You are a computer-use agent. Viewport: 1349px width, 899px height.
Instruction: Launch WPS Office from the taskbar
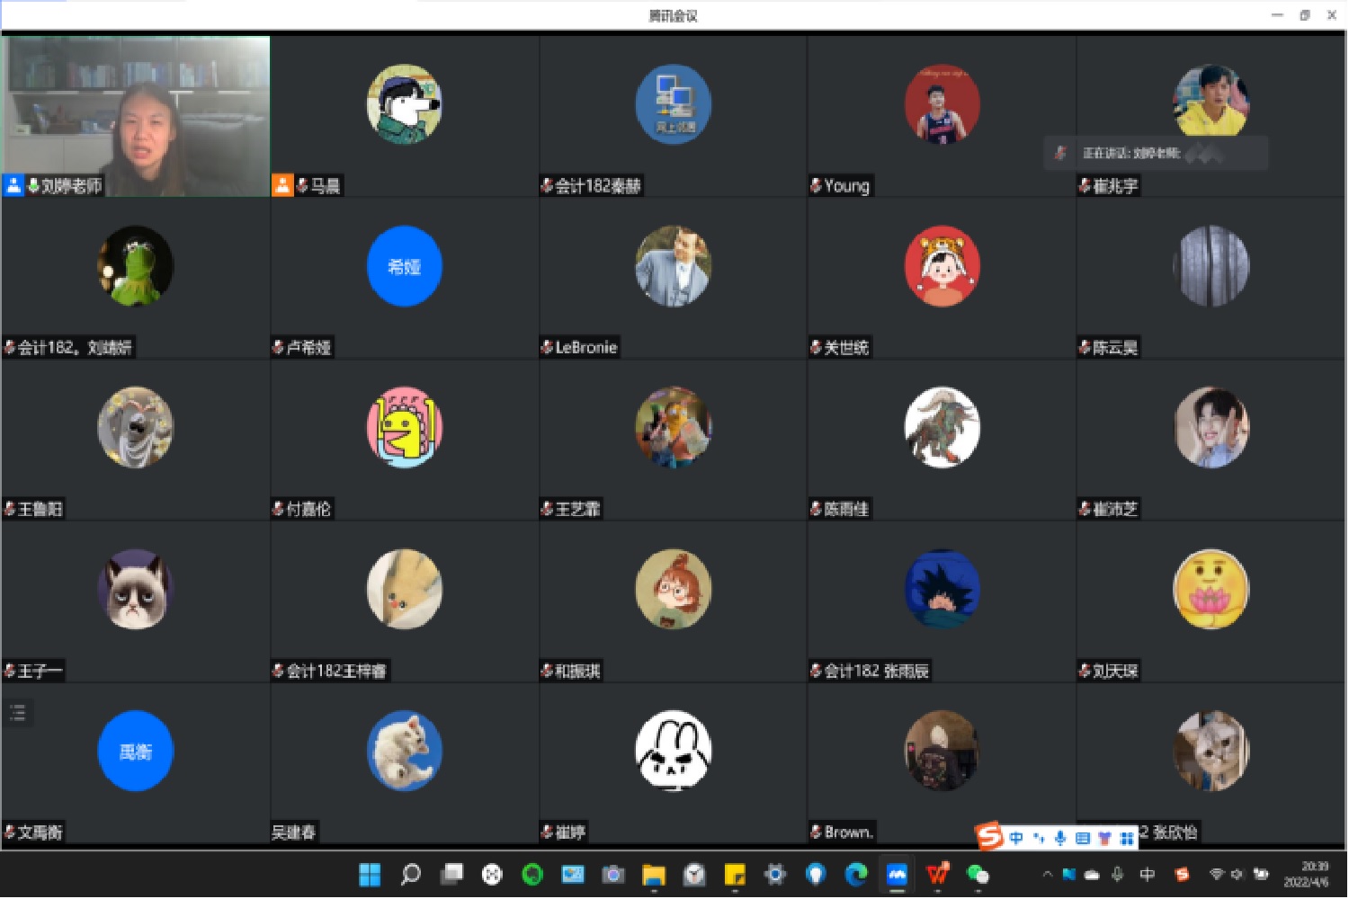click(937, 874)
